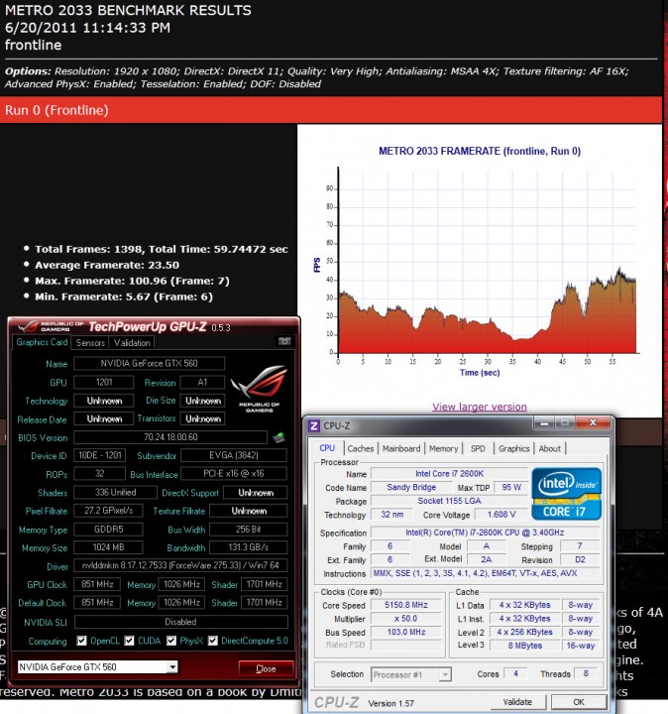This screenshot has height=714, width=668.
Task: Click the Instructions field listing MMX, SSE
Action: click(x=485, y=573)
